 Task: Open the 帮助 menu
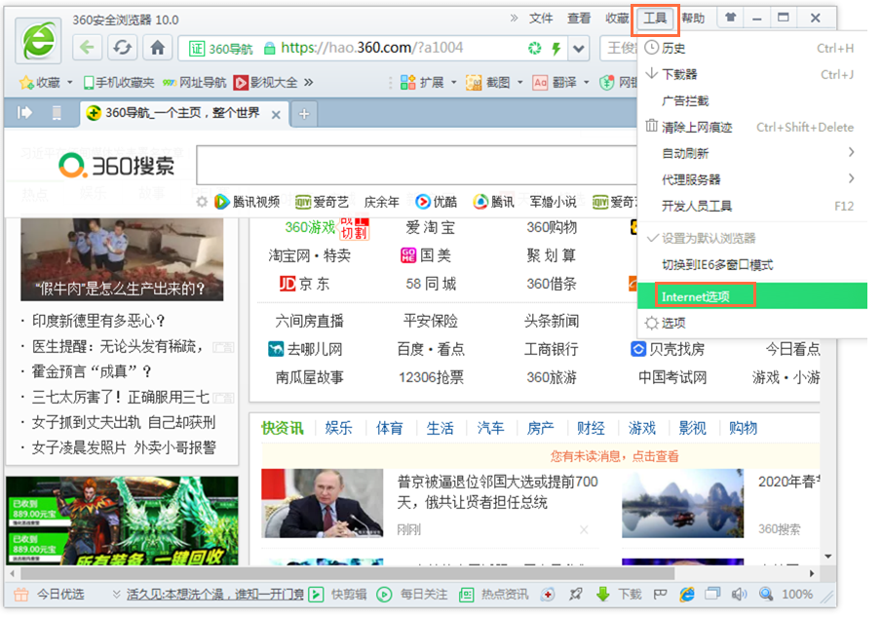(x=694, y=19)
